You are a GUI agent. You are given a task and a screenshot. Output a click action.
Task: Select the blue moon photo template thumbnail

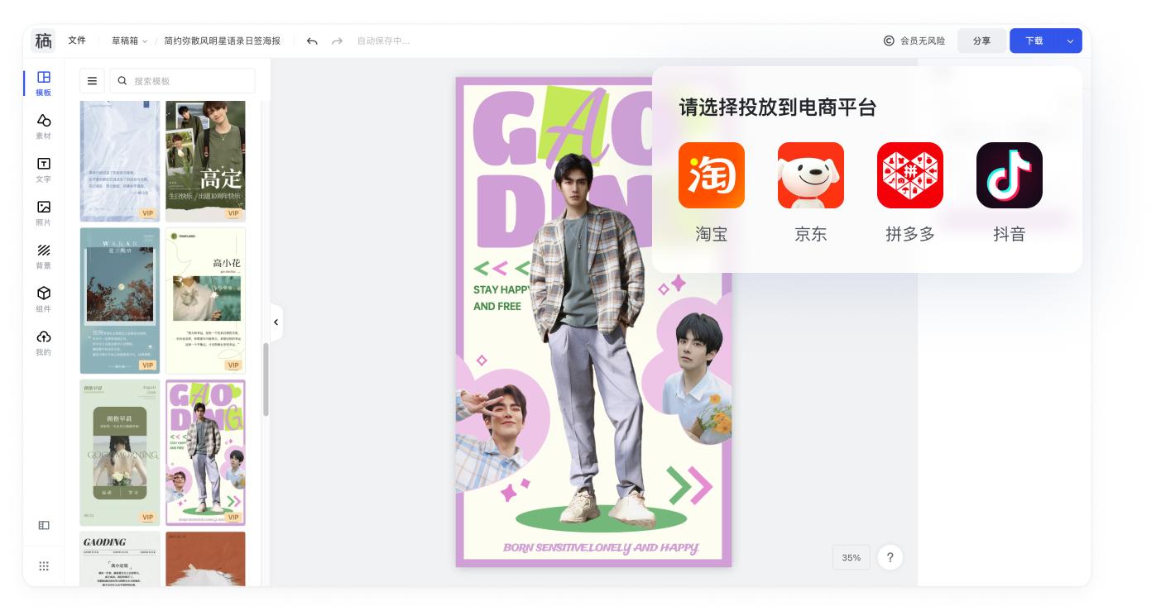click(120, 301)
